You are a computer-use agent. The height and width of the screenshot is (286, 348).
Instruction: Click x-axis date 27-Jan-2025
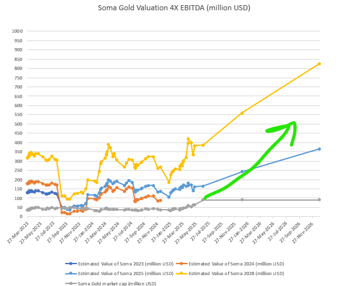[x=161, y=232]
